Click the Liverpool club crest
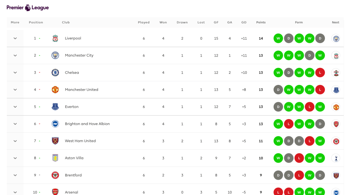Viewport: 354px width, 195px height. coord(55,38)
